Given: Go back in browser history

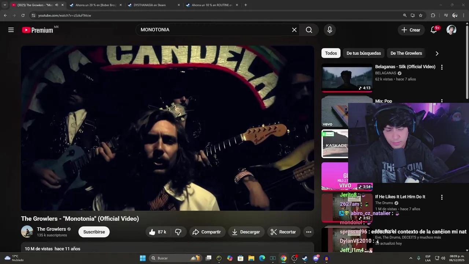Looking at the screenshot, I should (x=5, y=15).
